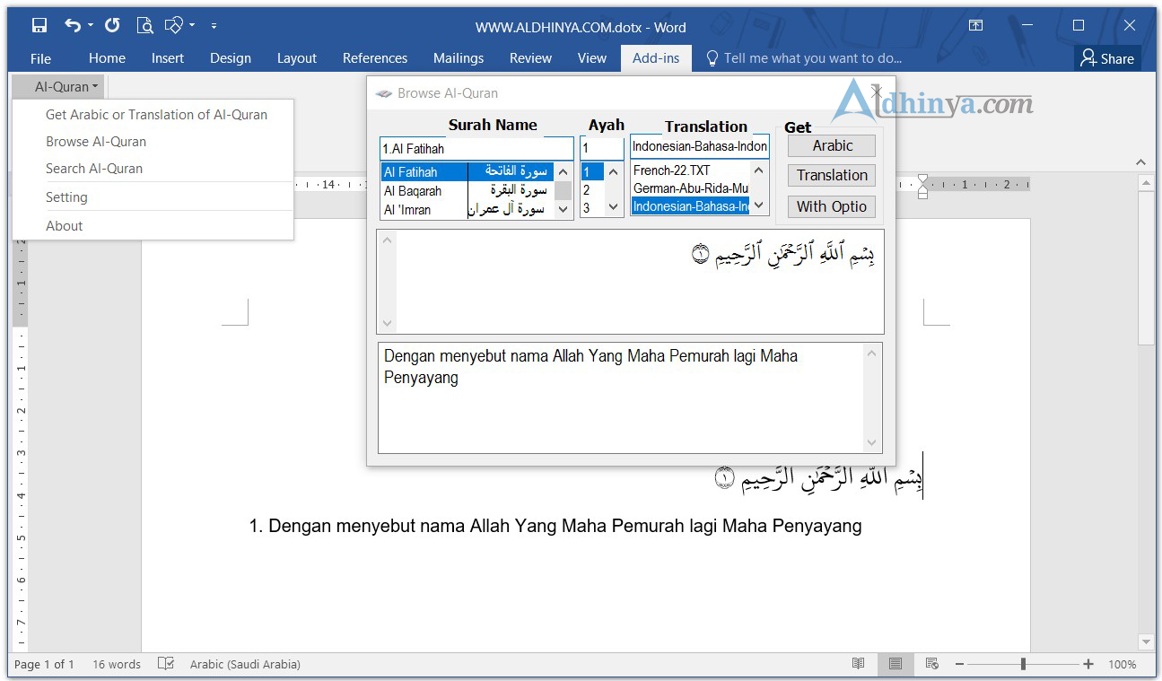Click the Share button
Image resolution: width=1162 pixels, height=681 pixels.
click(1107, 58)
